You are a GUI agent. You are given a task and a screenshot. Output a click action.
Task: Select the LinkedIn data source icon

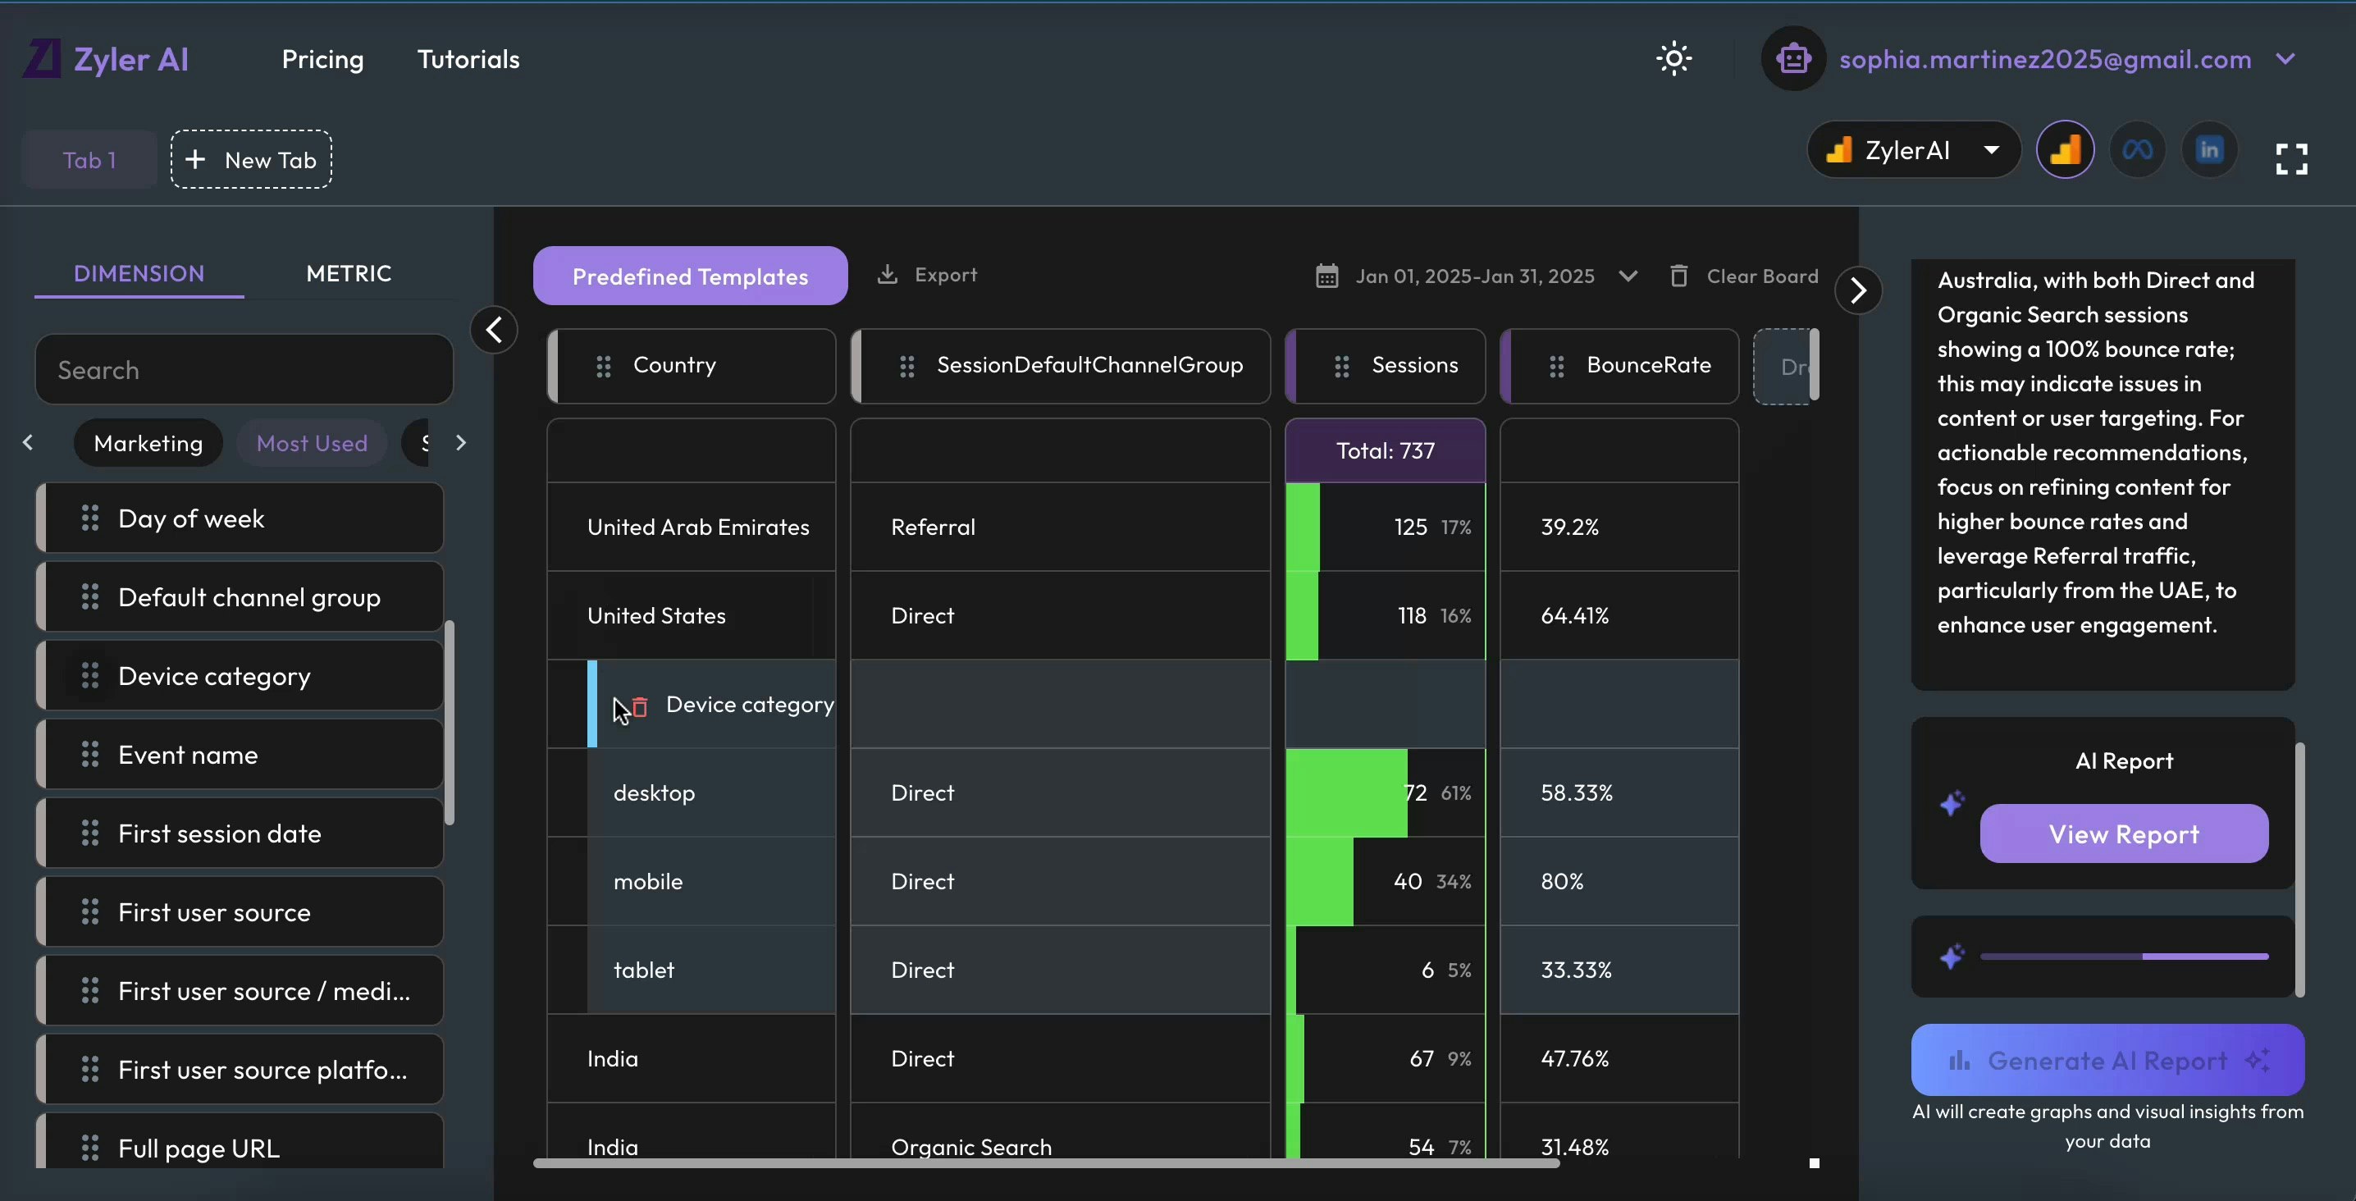(2208, 150)
